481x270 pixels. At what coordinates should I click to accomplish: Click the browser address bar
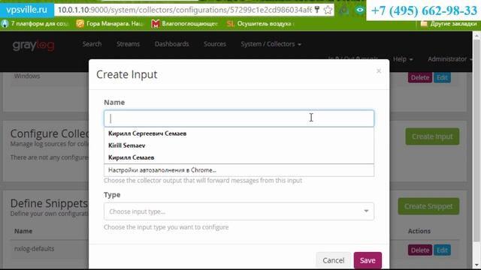(x=184, y=10)
